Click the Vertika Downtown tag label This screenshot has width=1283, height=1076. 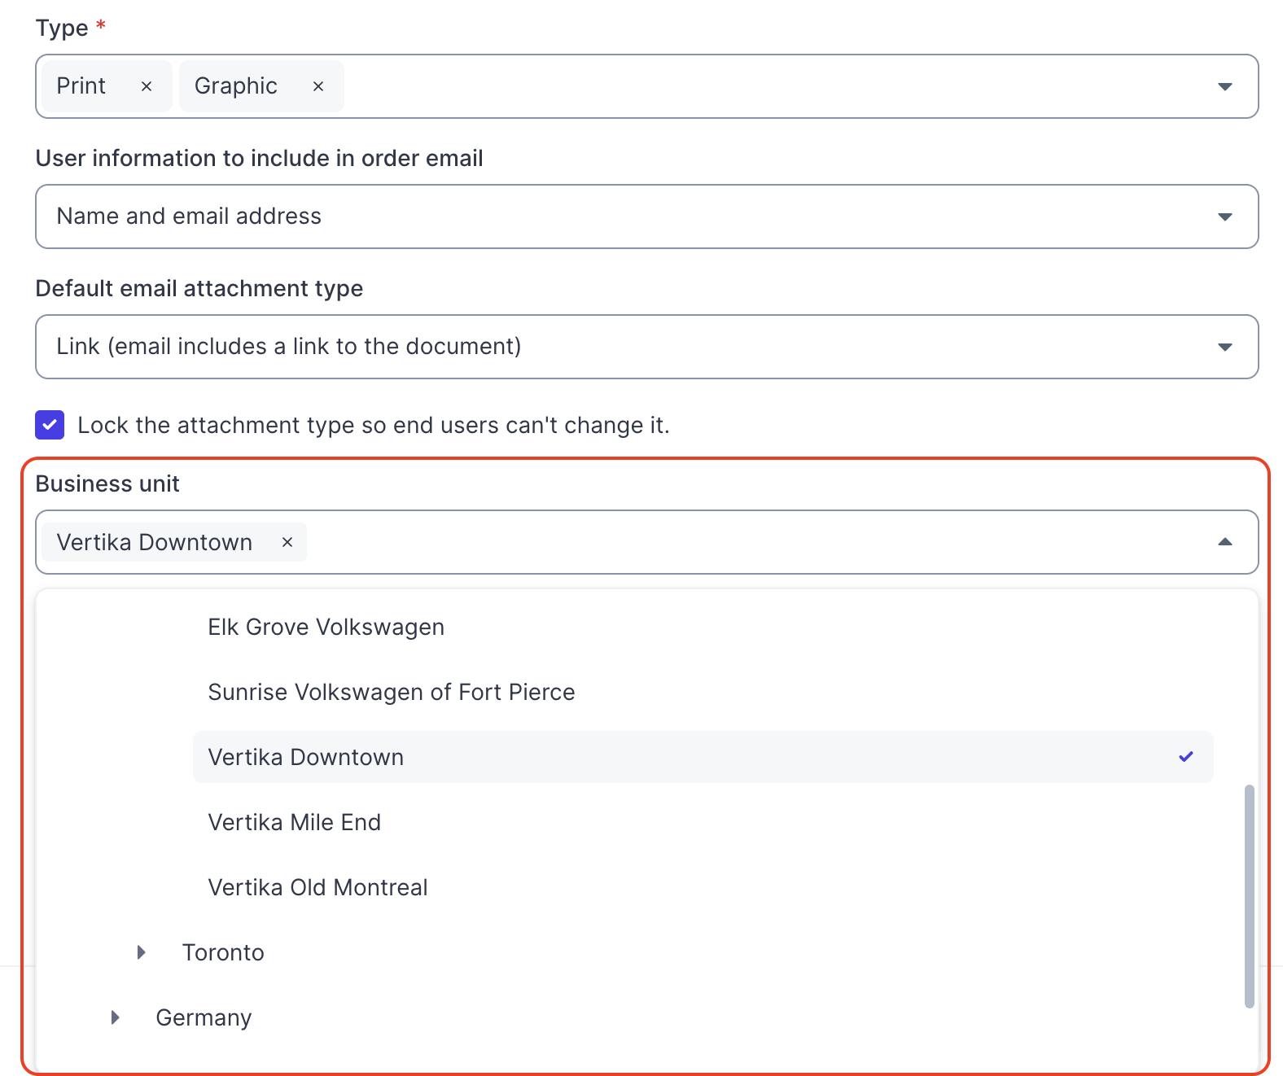(155, 542)
